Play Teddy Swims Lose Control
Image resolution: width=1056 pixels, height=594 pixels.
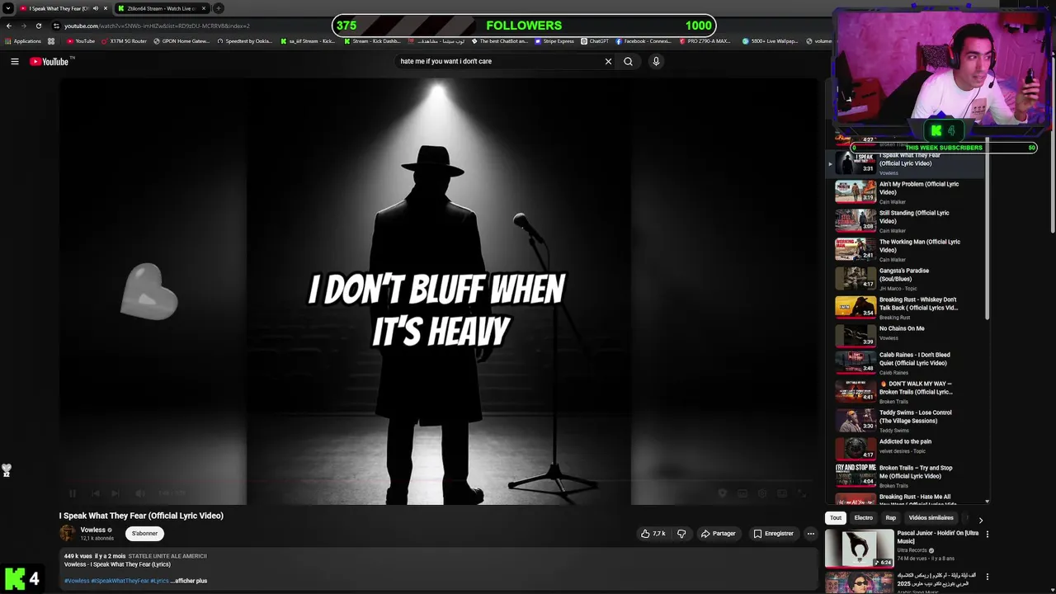[x=905, y=421]
